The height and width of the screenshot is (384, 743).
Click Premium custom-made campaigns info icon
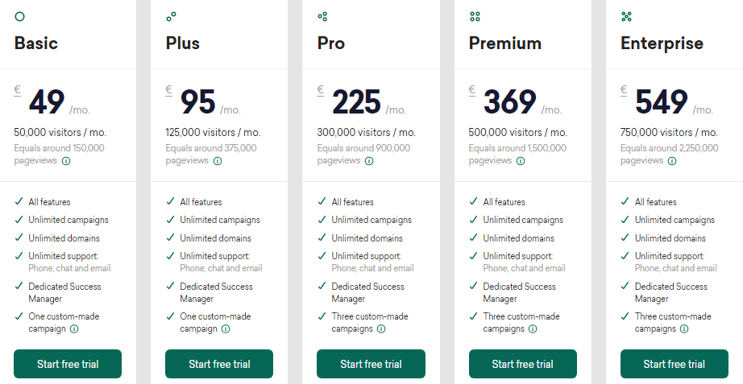point(533,329)
